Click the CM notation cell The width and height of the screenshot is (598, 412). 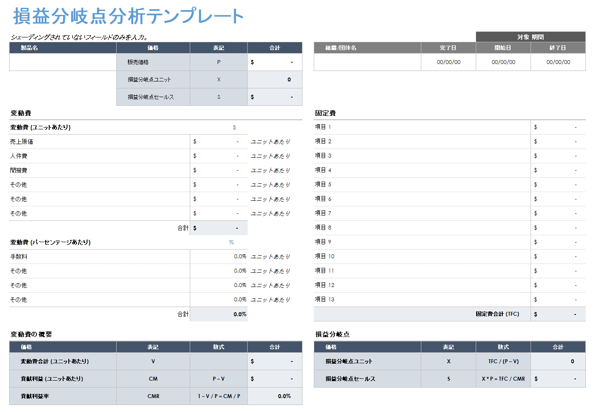tap(153, 379)
